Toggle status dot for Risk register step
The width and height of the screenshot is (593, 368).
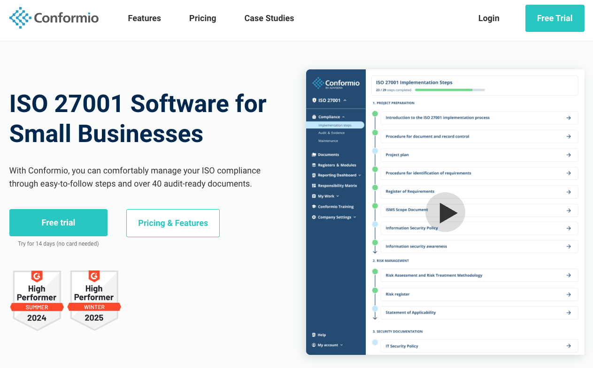[x=375, y=290]
